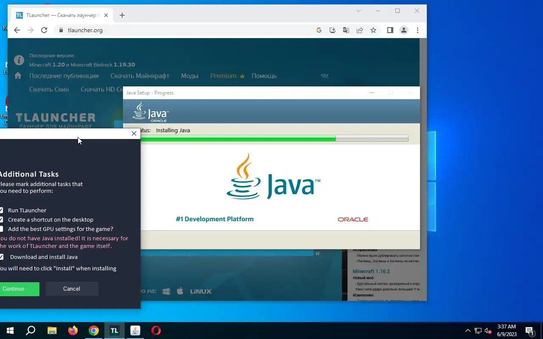Open the Chrome profile avatar
Image resolution: width=543 pixels, height=339 pixels.
(x=404, y=30)
